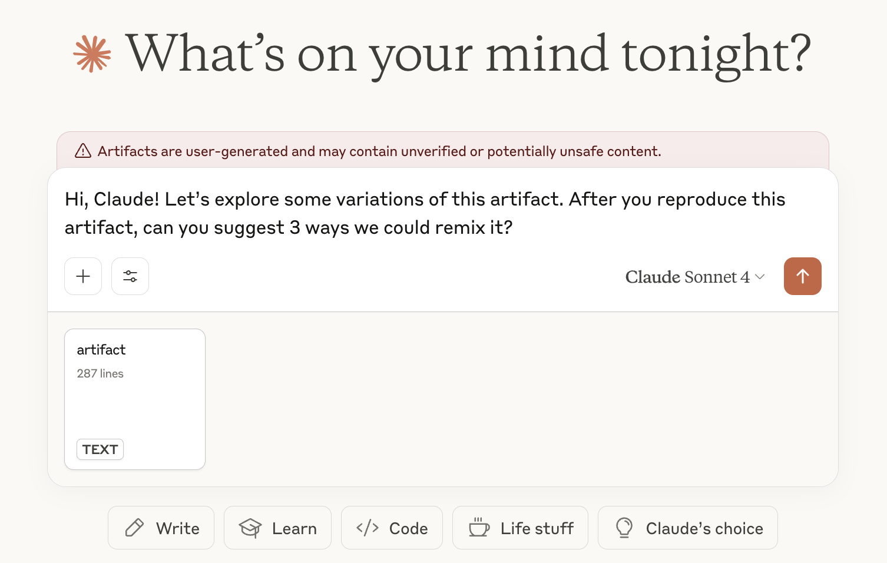
Task: Click the "What's on your mind tonight?" heading
Action: (x=468, y=54)
